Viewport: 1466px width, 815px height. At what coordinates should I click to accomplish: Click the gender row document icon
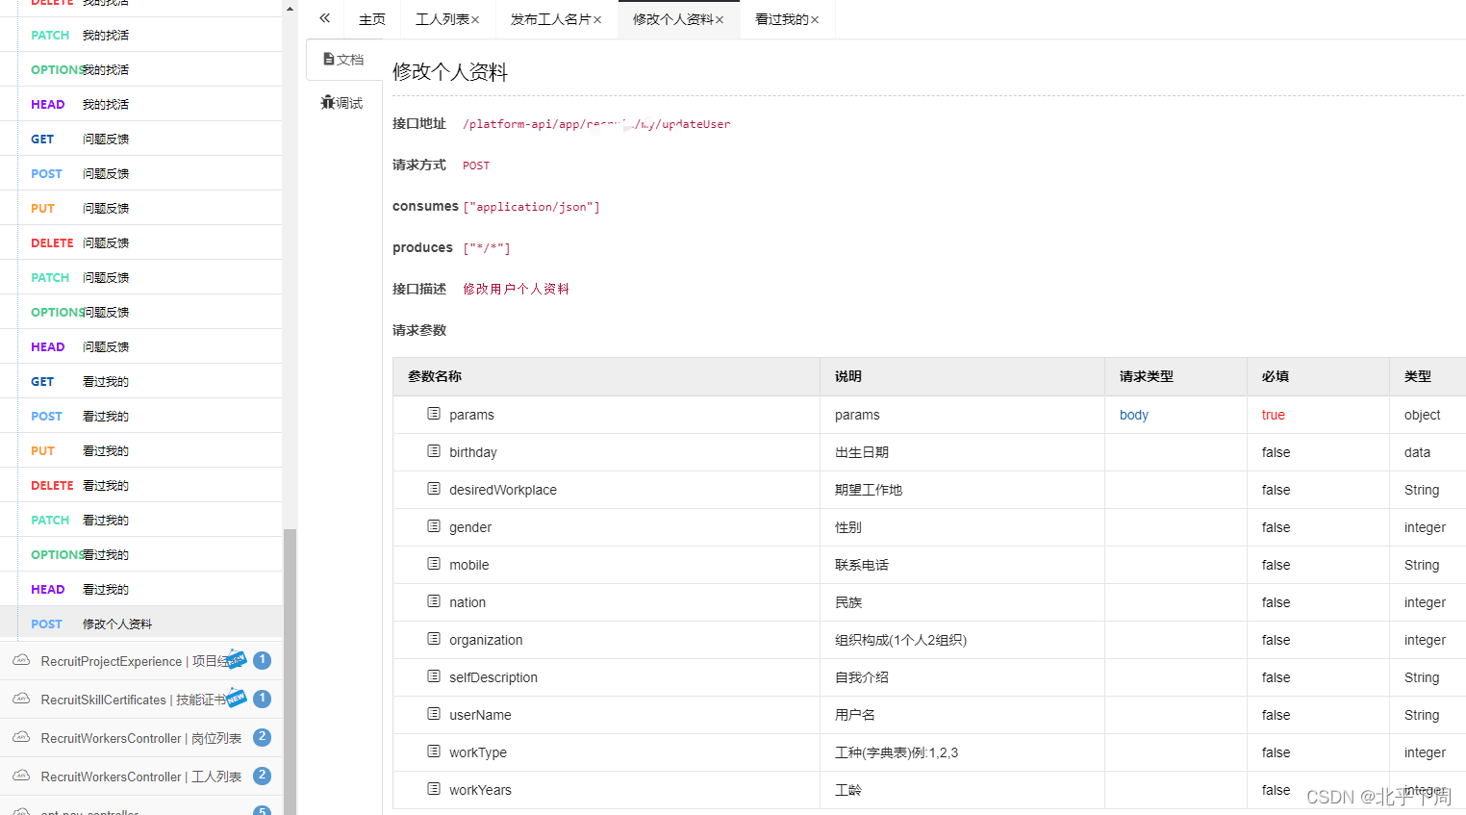434,526
